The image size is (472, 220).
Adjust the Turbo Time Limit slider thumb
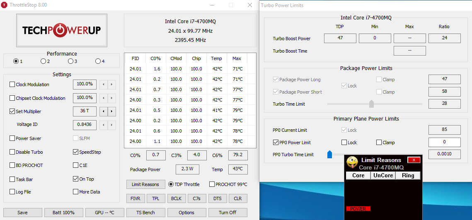(371, 104)
